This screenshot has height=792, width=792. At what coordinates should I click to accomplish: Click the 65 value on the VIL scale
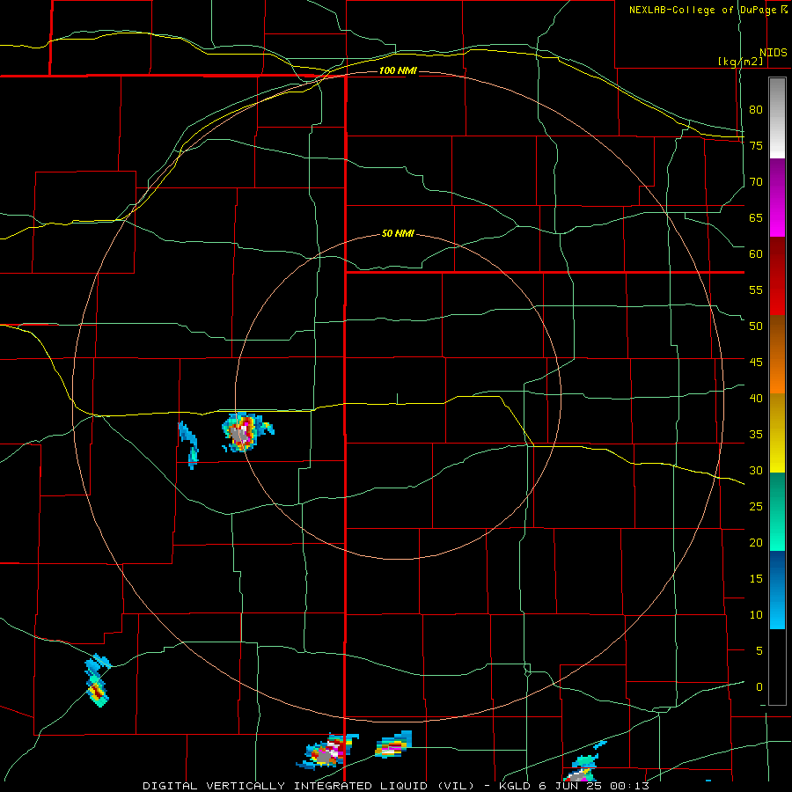coord(756,217)
